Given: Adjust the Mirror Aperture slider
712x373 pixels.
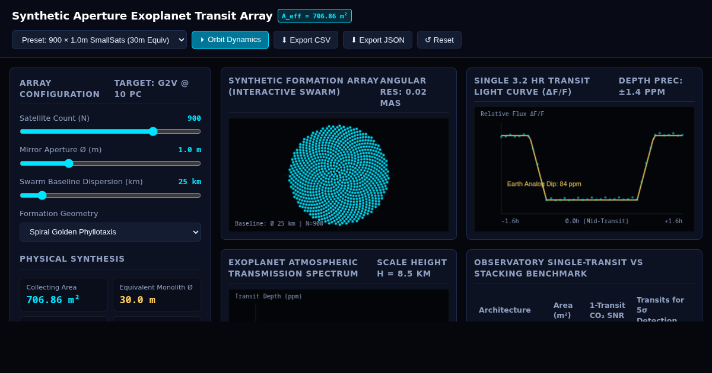Looking at the screenshot, I should tap(110, 163).
